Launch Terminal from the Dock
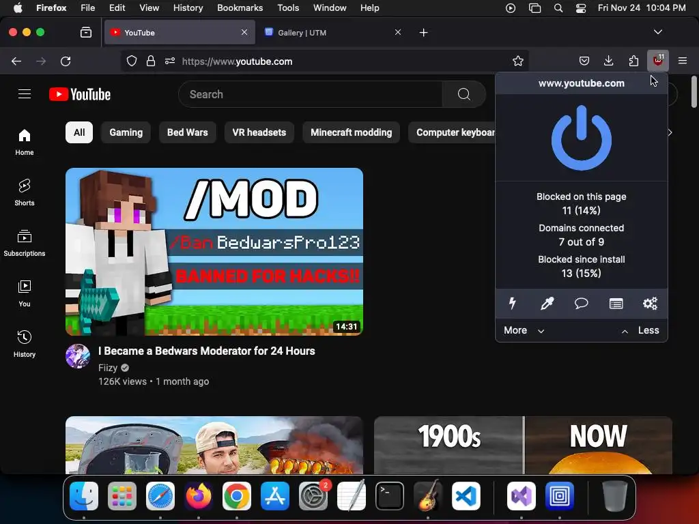The width and height of the screenshot is (699, 524). pos(390,495)
